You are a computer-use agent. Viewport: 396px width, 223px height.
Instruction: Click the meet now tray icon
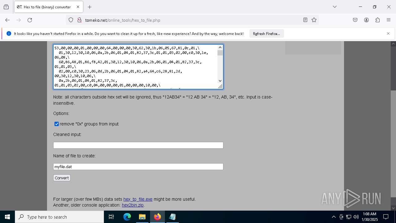pyautogui.click(x=341, y=217)
